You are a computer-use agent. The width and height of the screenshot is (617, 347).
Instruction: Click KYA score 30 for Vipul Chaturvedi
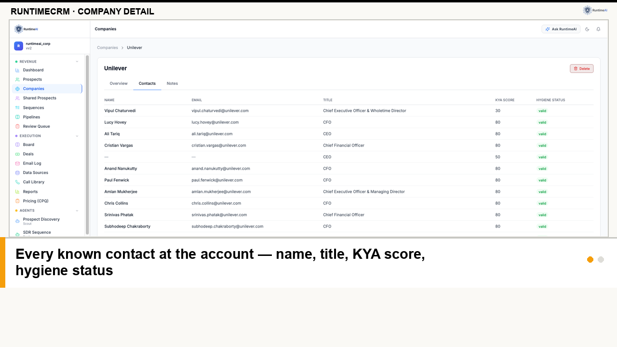[497, 111]
